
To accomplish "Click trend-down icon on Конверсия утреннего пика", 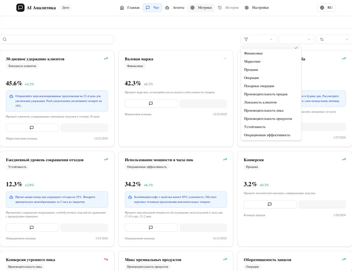I will coord(106,259).
